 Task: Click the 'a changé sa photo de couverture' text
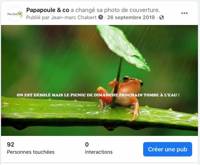[115, 10]
